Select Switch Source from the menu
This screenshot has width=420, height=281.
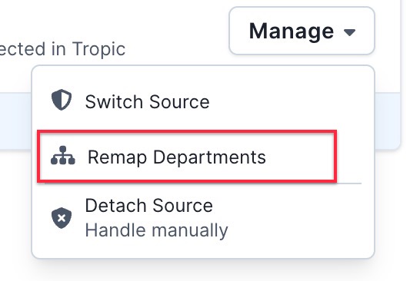(x=203, y=101)
